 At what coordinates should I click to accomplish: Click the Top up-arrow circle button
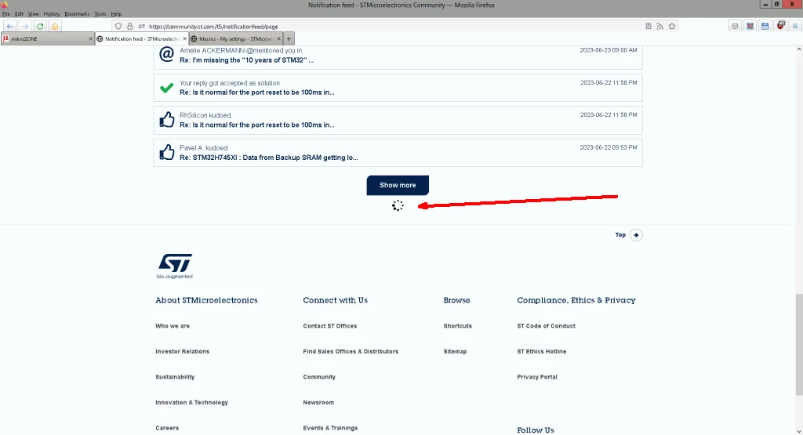click(636, 235)
